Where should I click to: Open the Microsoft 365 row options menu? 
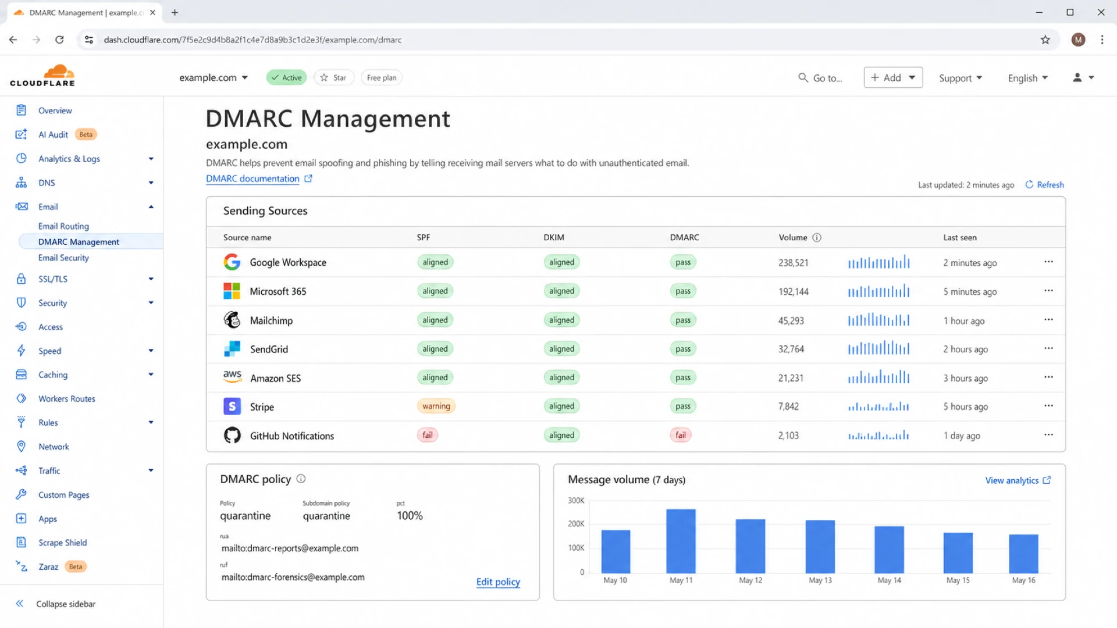[x=1048, y=291]
